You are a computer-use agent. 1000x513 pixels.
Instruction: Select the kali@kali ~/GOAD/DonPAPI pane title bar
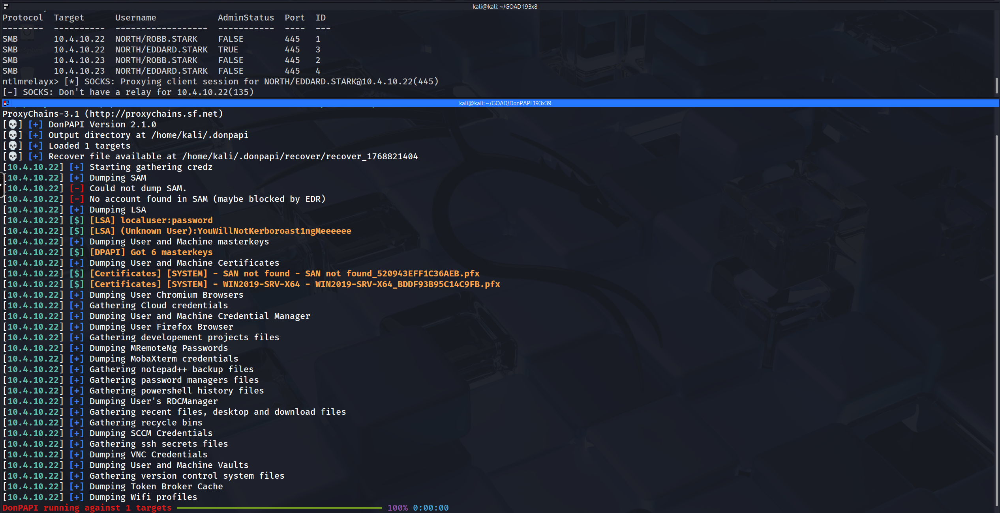point(505,103)
